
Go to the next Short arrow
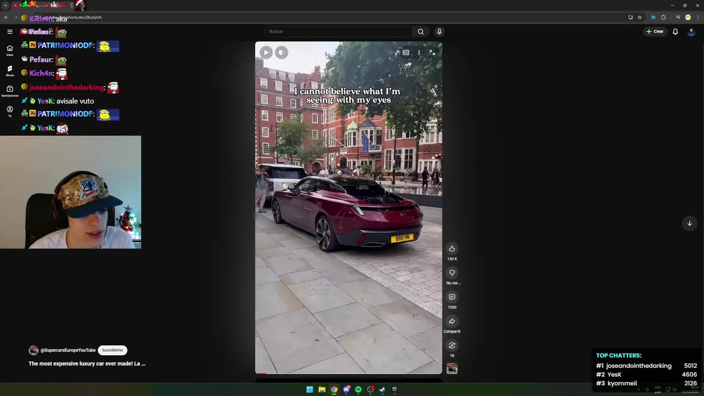coord(690,223)
